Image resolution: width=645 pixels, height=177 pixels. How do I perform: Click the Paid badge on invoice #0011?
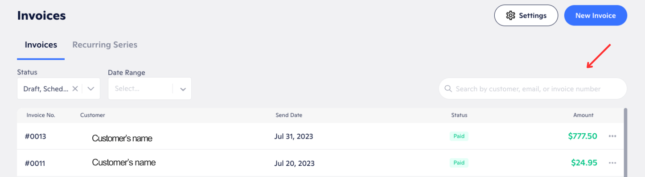click(459, 163)
